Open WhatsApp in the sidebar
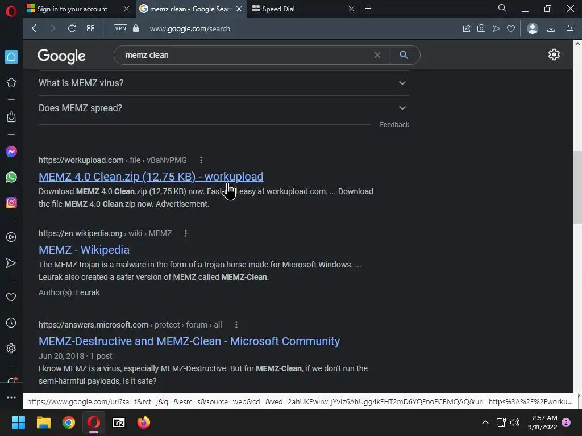 pos(11,177)
